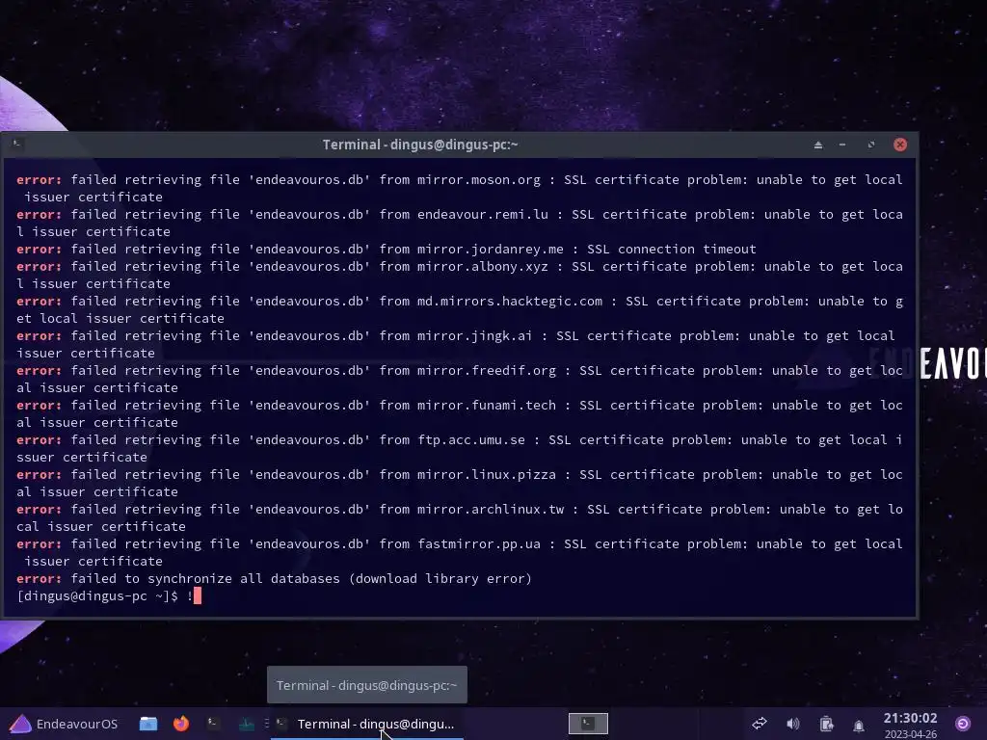Click 'mirror.funami.tech' in the output

point(487,406)
